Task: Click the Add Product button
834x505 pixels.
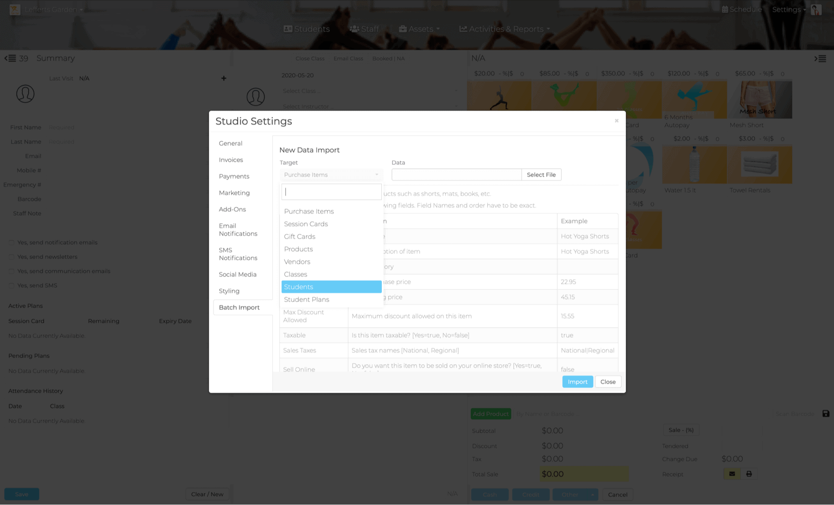Action: 491,414
